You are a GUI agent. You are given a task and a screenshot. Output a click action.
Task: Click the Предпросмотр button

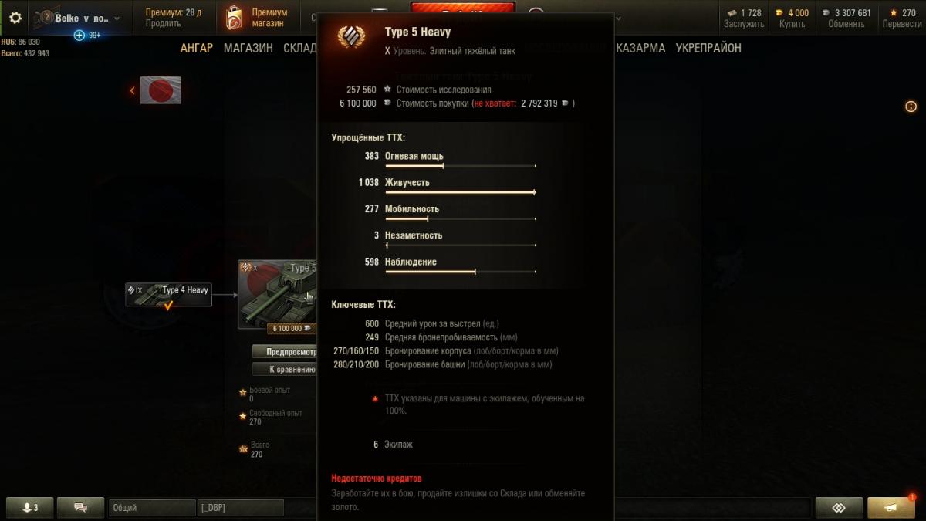[286, 352]
